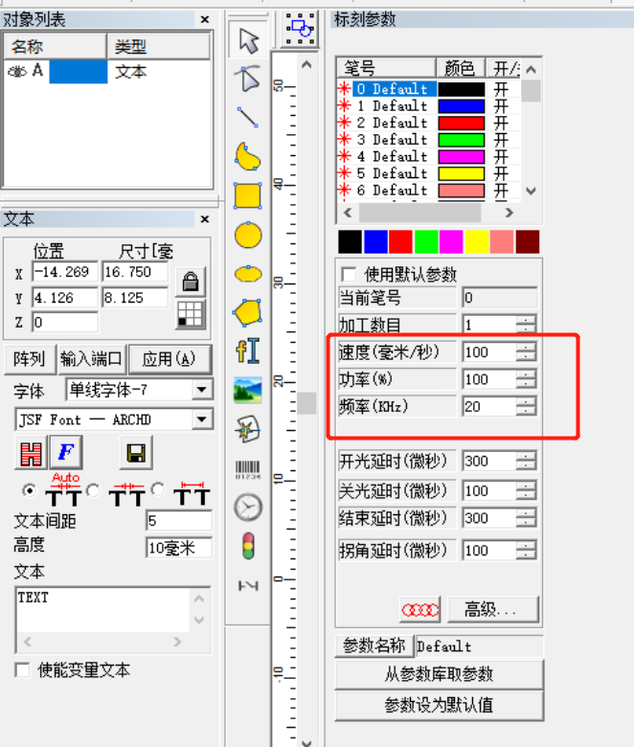Click the select objects icon above ruler

300,28
